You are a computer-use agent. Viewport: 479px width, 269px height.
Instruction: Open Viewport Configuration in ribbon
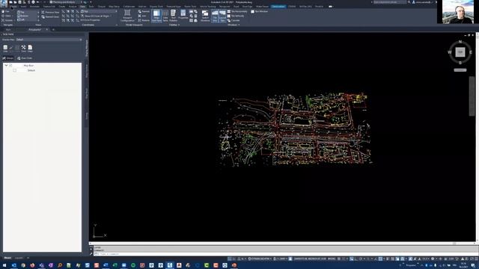127,15
